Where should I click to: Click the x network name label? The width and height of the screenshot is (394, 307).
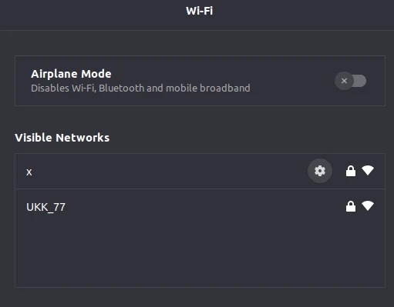click(x=29, y=172)
